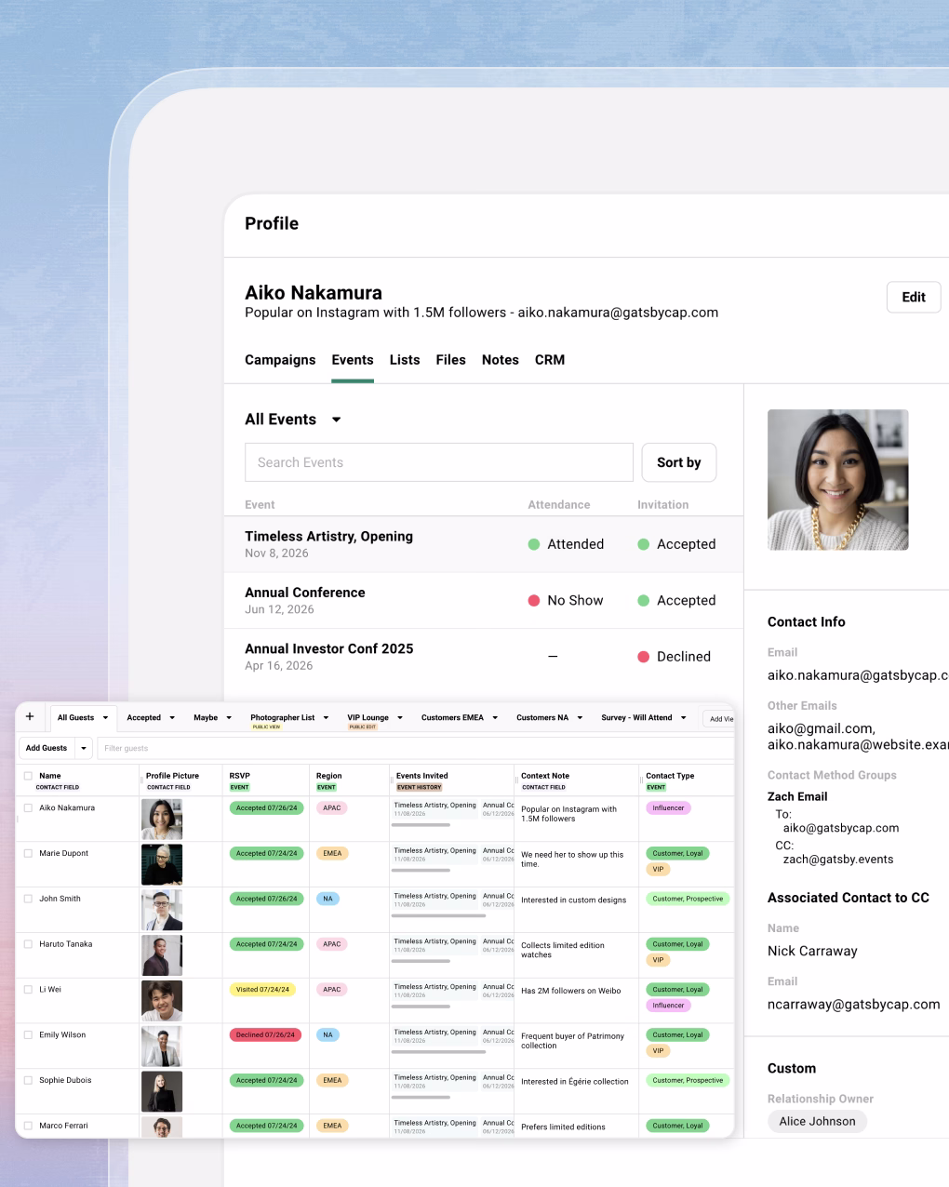Screen dimensions: 949x1187
Task: Click the plus icon to add a new view
Action: 29,717
